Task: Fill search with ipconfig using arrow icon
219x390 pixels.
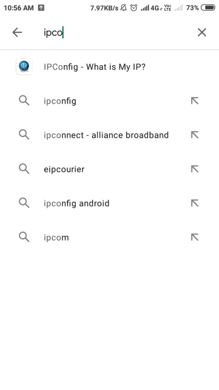Action: pyautogui.click(x=195, y=101)
